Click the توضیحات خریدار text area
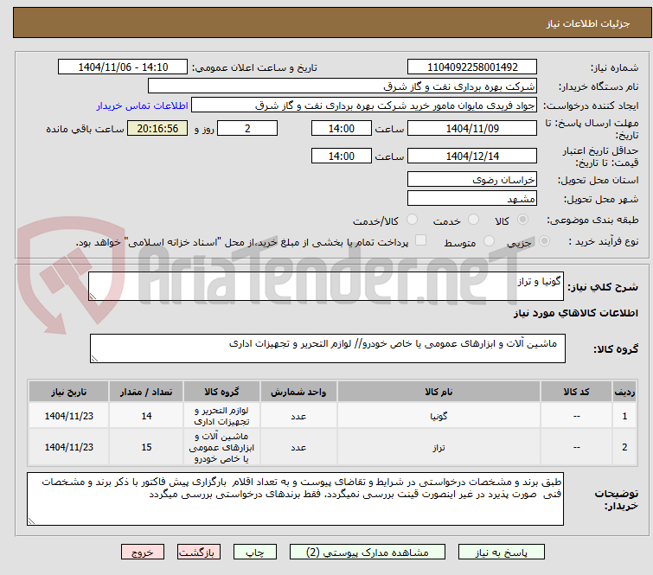653x575 pixels. 295,499
